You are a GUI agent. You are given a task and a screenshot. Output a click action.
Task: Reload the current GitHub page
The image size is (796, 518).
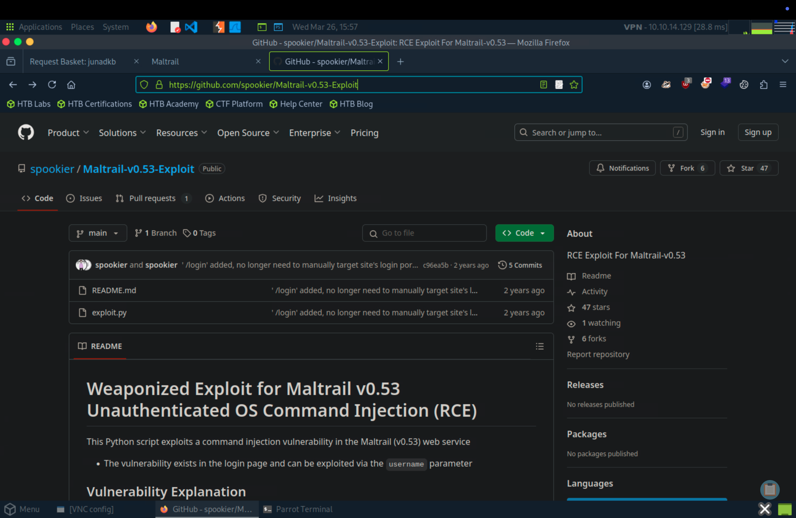click(x=52, y=85)
